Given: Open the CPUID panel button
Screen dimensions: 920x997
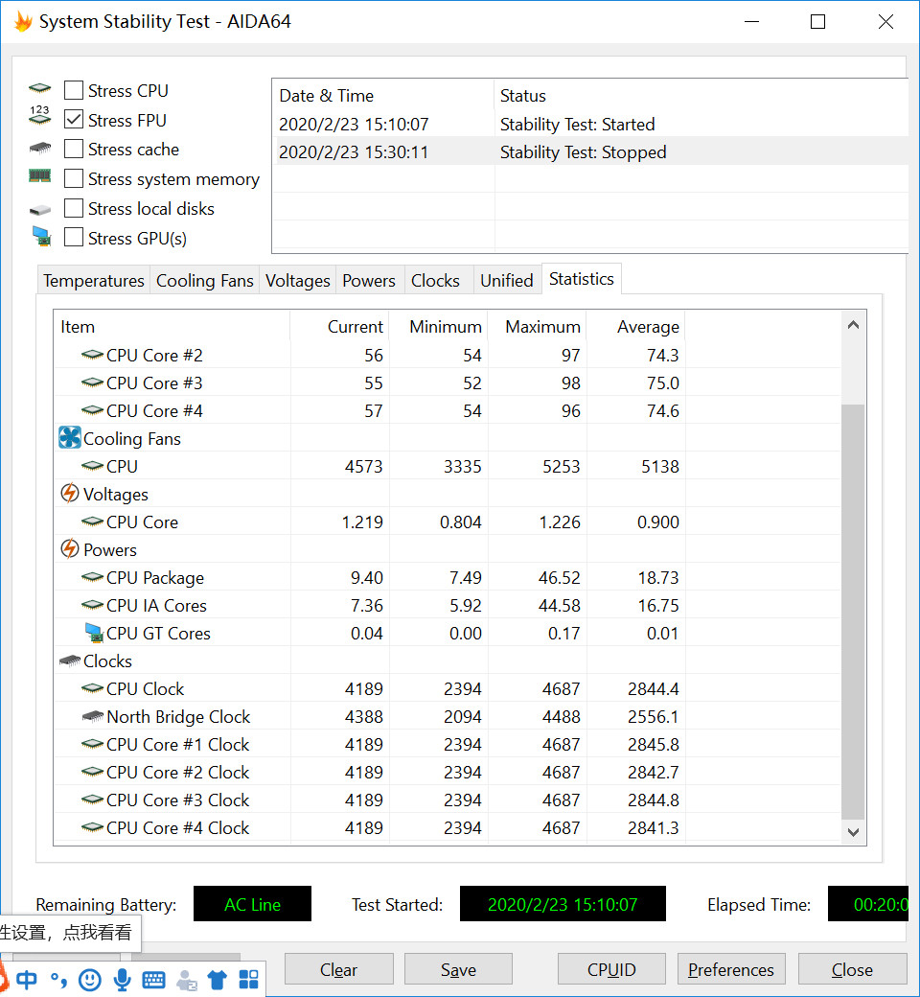Looking at the screenshot, I should coord(611,969).
